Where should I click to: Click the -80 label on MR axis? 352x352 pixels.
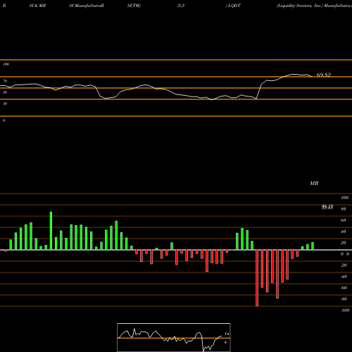[x=344, y=299]
